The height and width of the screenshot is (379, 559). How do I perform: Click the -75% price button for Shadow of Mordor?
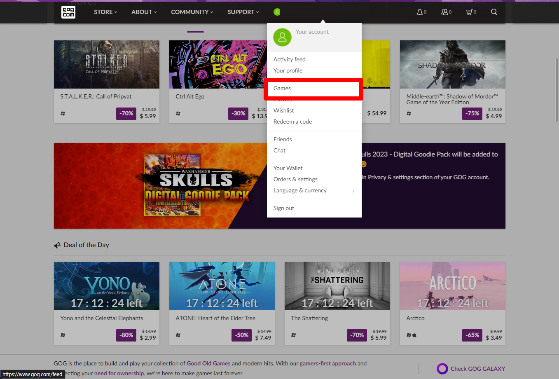click(472, 113)
